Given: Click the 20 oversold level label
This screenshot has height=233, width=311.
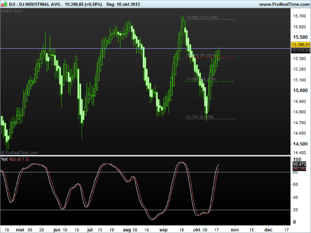Looking at the screenshot, I should [295, 210].
